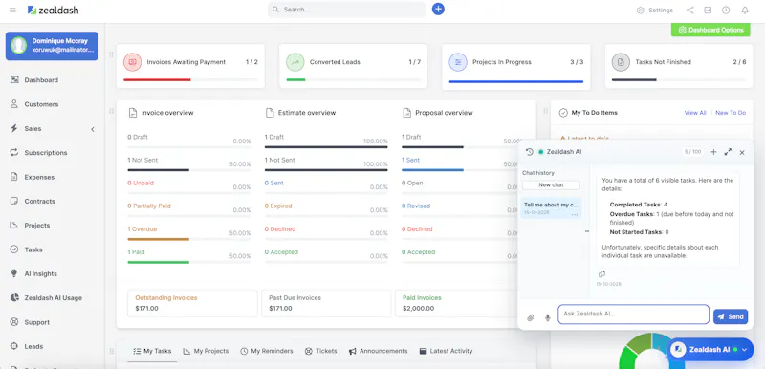Click Converted Leads card icon
The height and width of the screenshot is (369, 765).
pos(295,62)
